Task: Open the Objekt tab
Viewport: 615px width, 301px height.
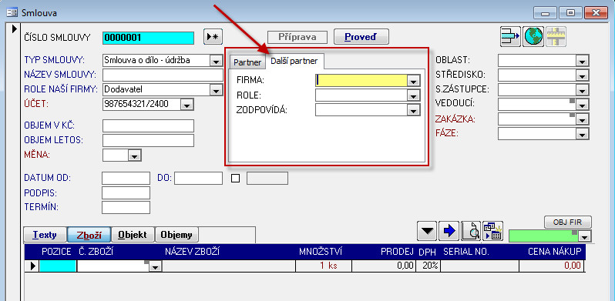Action: click(x=133, y=235)
